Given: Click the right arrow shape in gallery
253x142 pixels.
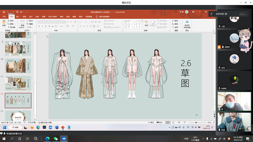Looking at the screenshot, I should (137, 24).
